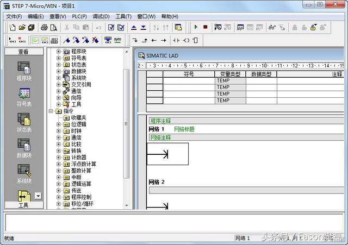This screenshot has height=245, width=348.
Task: Click the sym symbol table icon
Action: [117, 40]
